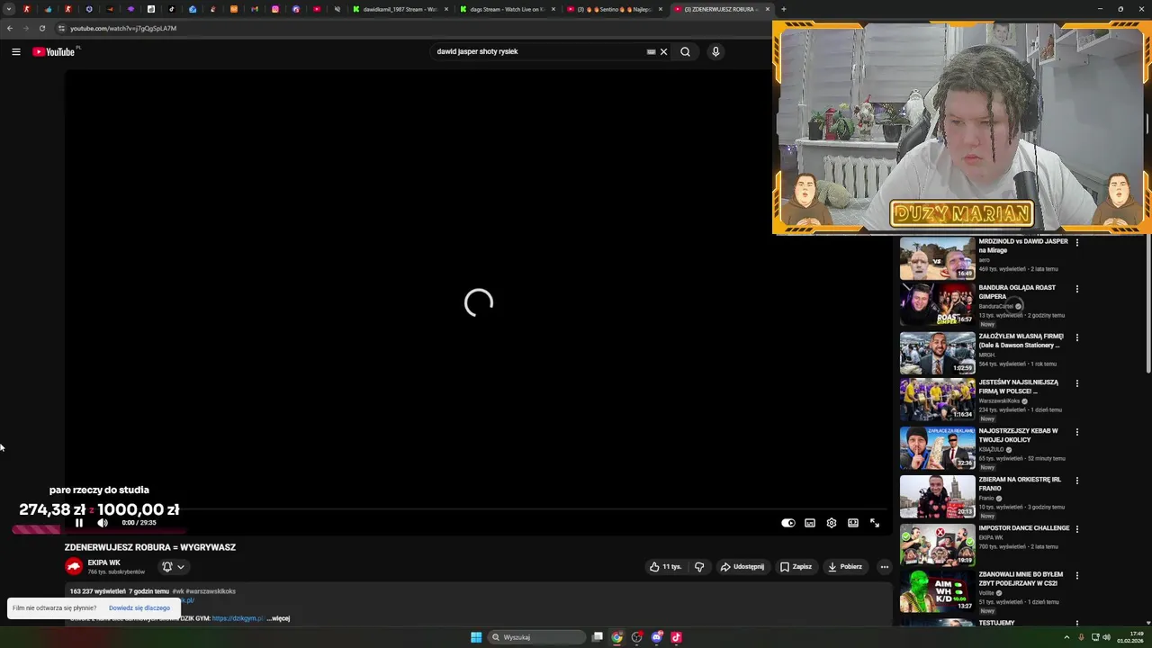Open Chrome from the taskbar
Image resolution: width=1152 pixels, height=648 pixels.
point(616,637)
